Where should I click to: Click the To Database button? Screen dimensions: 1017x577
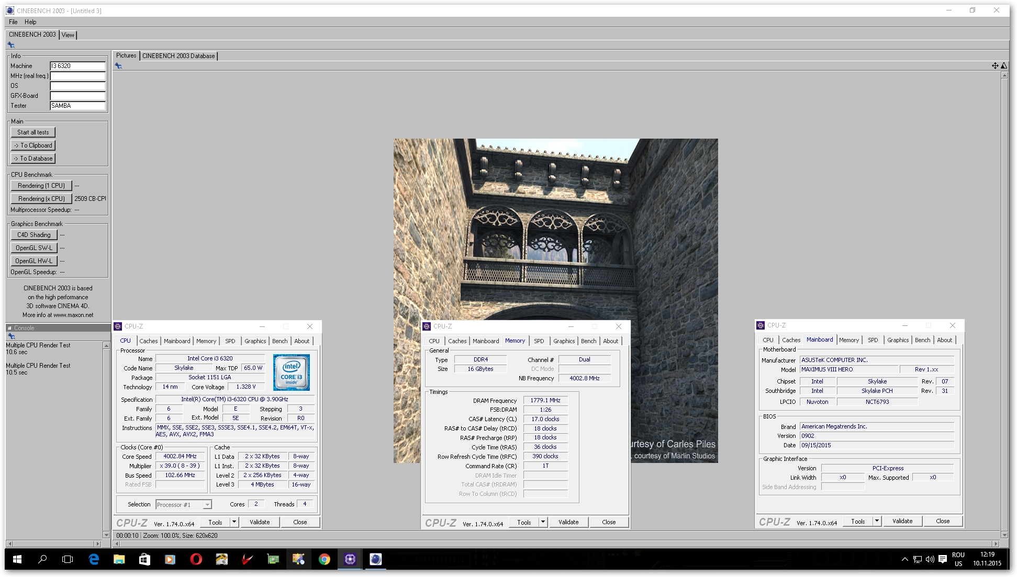[x=33, y=159]
